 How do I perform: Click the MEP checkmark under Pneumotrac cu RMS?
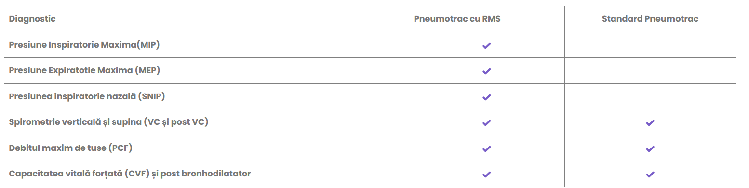coord(486,71)
